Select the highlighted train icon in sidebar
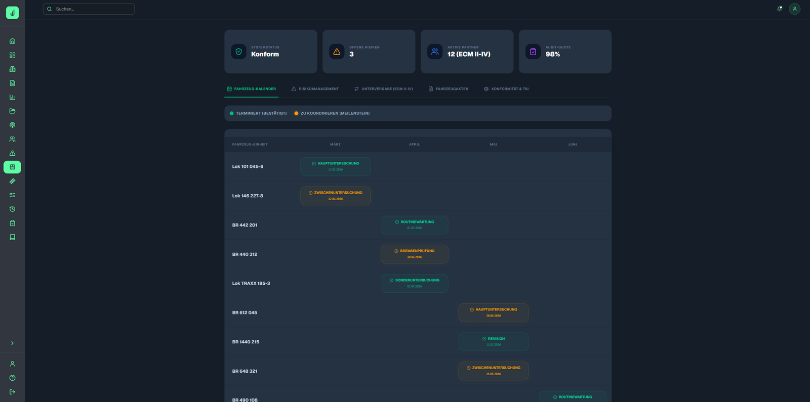 (x=12, y=167)
